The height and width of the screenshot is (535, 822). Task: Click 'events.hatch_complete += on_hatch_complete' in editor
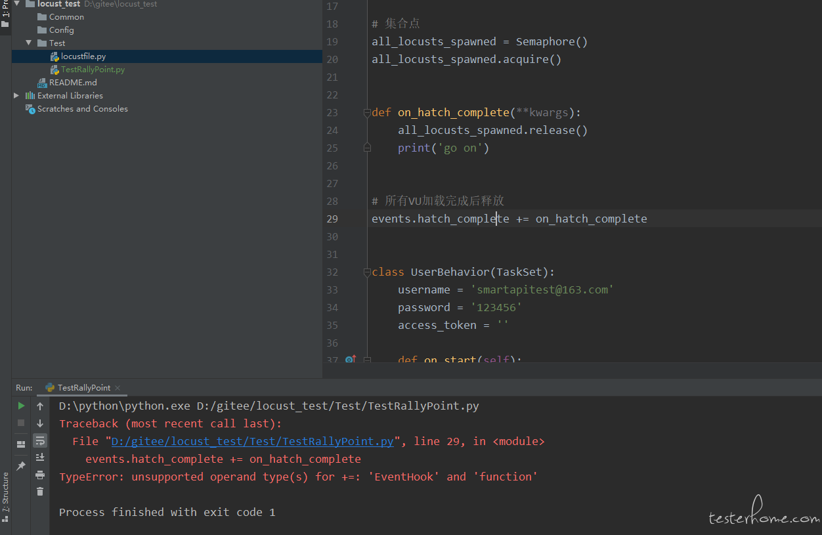(509, 219)
